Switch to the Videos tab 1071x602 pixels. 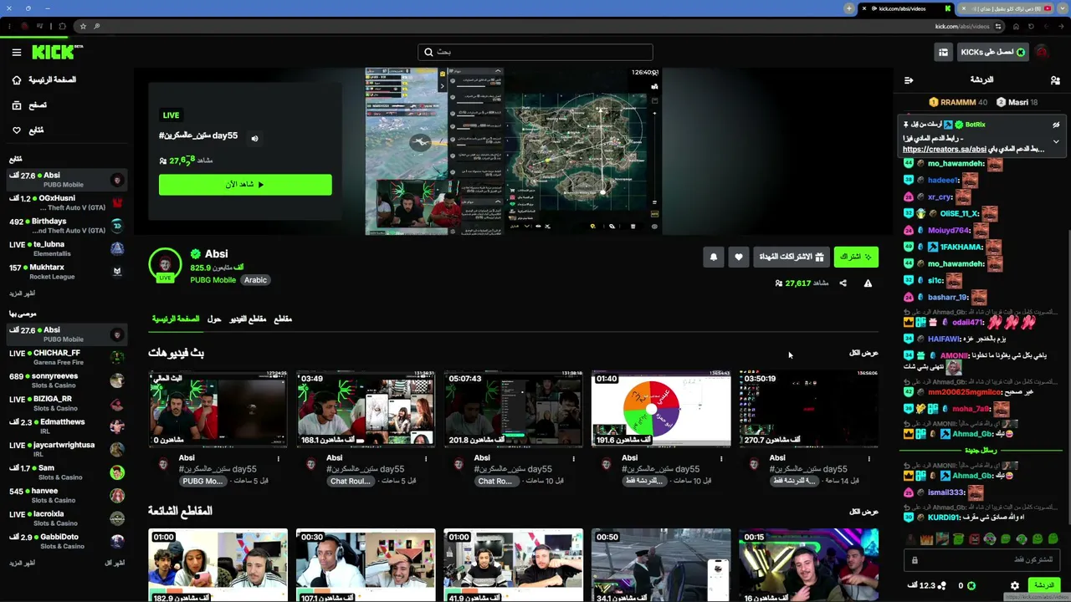(248, 319)
